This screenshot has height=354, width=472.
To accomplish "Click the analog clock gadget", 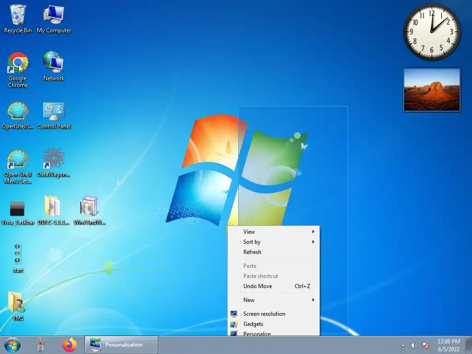I will pyautogui.click(x=431, y=32).
